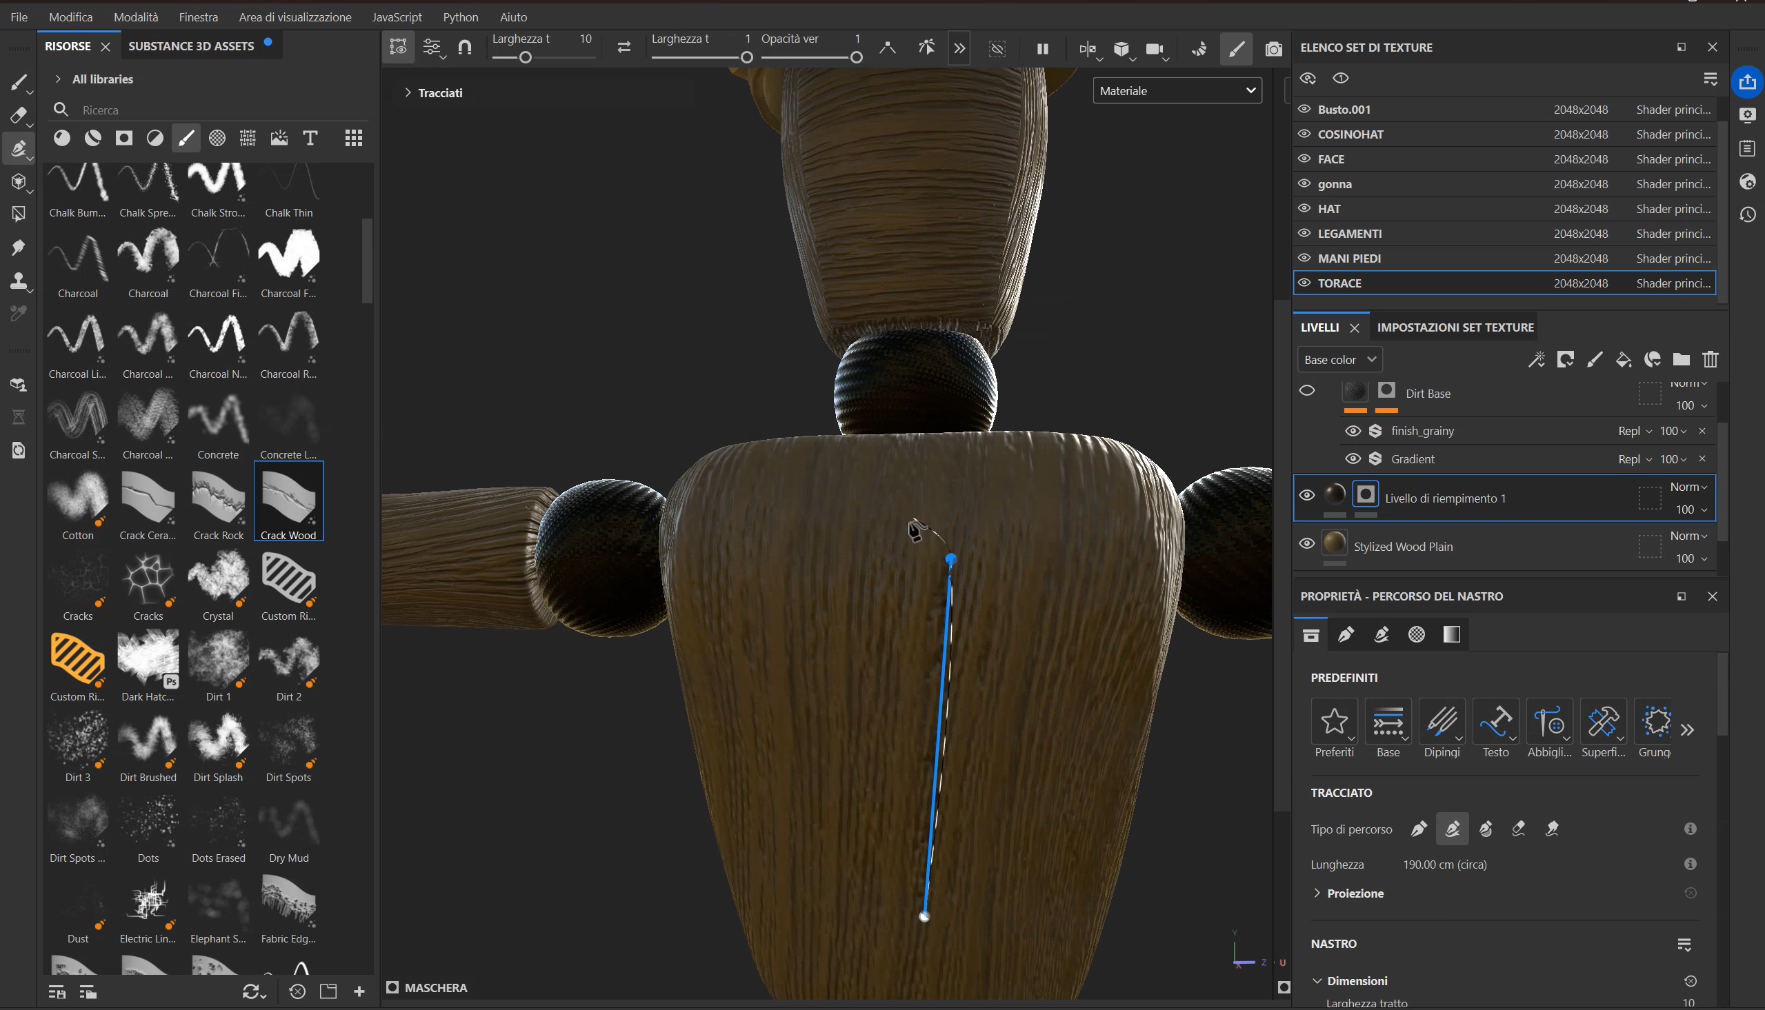The image size is (1765, 1010).
Task: Show more presets with double chevron
Action: point(1687,729)
